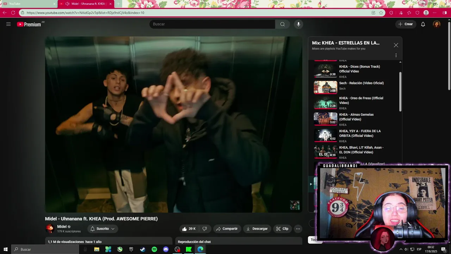Screen dimensions: 451x254
Task: Click the playlist panel scrollbar
Action: click(400, 92)
